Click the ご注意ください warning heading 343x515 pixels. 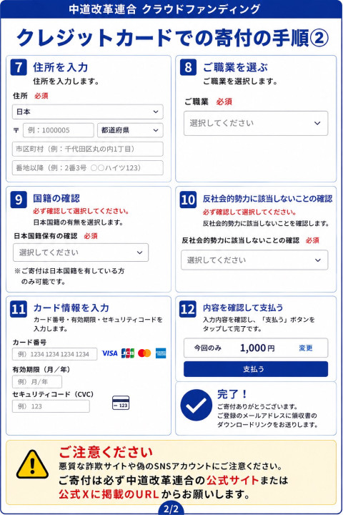coord(106,452)
